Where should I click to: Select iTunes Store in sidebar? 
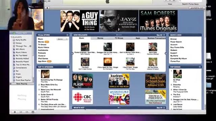pyautogui.click(x=21, y=33)
